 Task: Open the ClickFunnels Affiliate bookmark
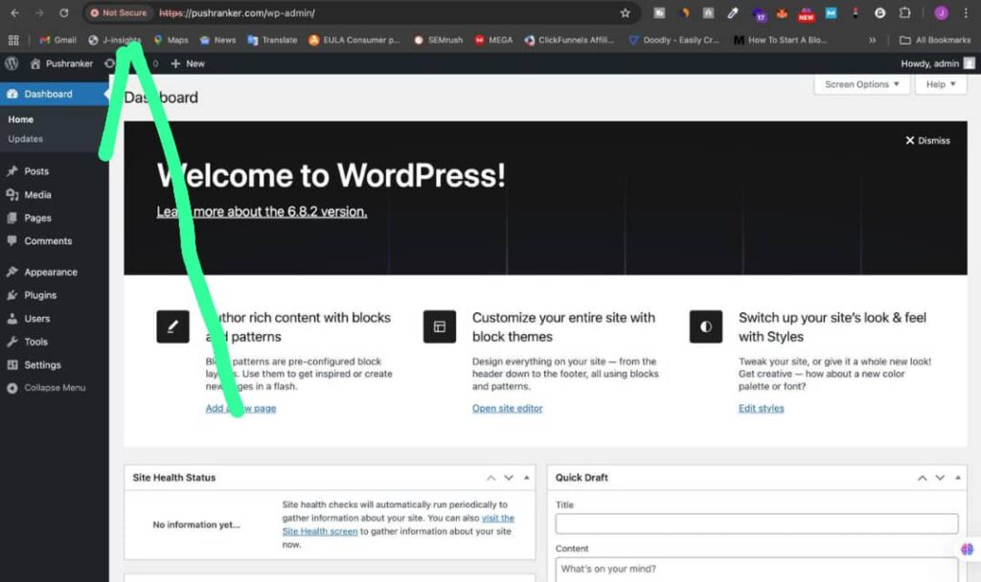pyautogui.click(x=569, y=40)
